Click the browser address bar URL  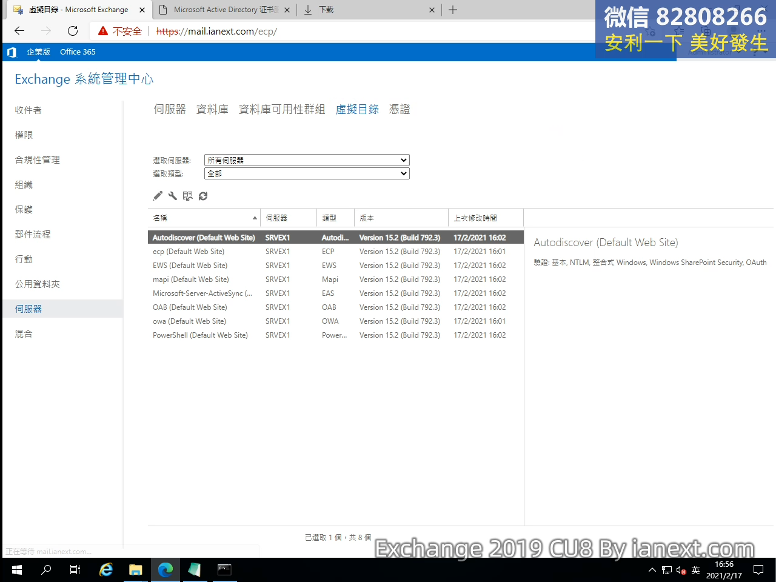(x=216, y=31)
